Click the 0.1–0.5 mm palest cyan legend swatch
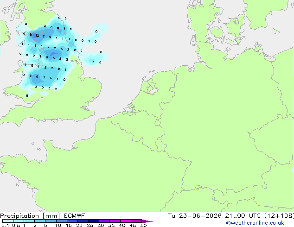294x227 pixels. pos(8,221)
